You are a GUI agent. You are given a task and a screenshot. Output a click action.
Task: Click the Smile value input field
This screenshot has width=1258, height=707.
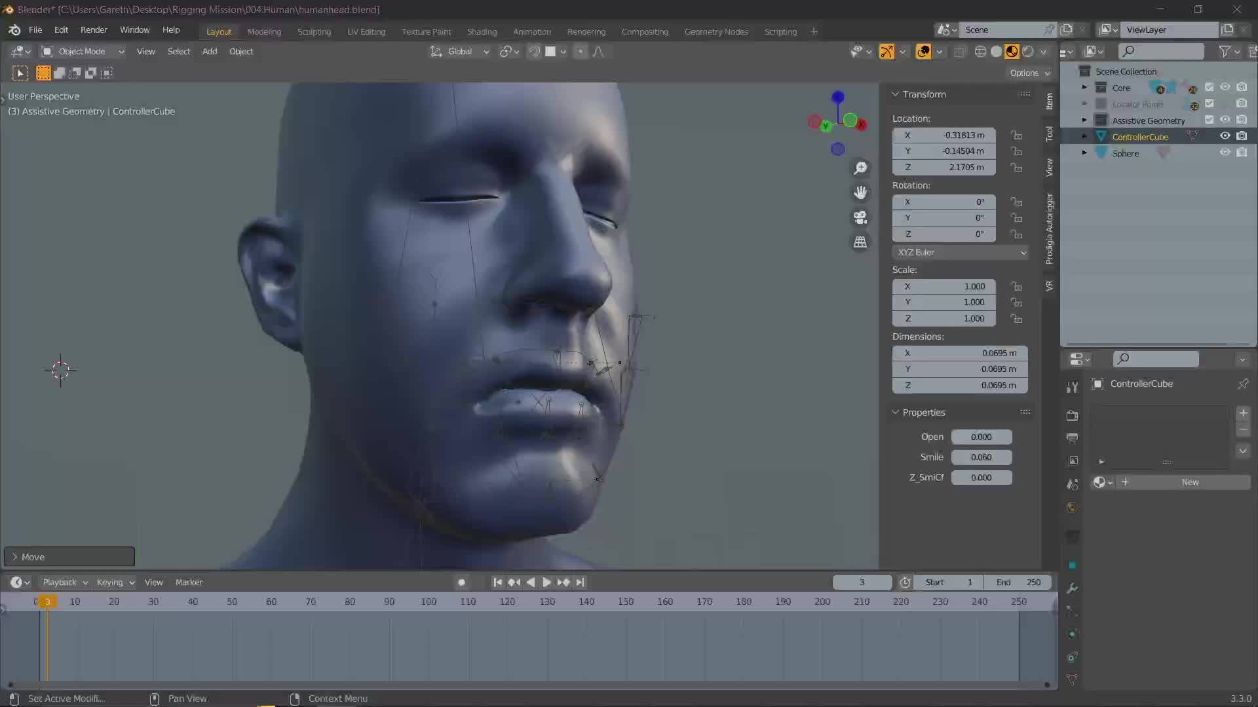click(x=982, y=457)
